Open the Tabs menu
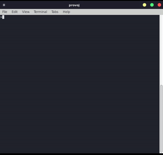Screen dimensions: 163x155 (x=55, y=12)
